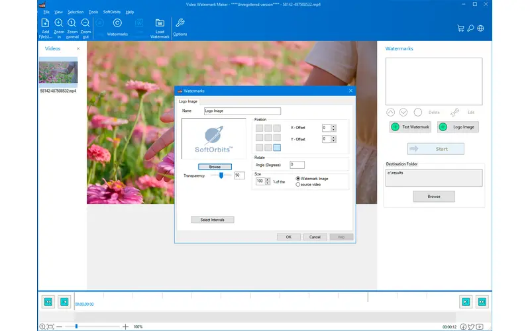Select the 58142-487508532.mp4 video thumbnail
The width and height of the screenshot is (530, 331).
(58, 71)
